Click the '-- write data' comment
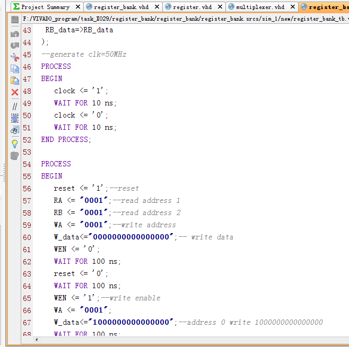Image resolution: width=349 pixels, height=347 pixels. coord(206,237)
